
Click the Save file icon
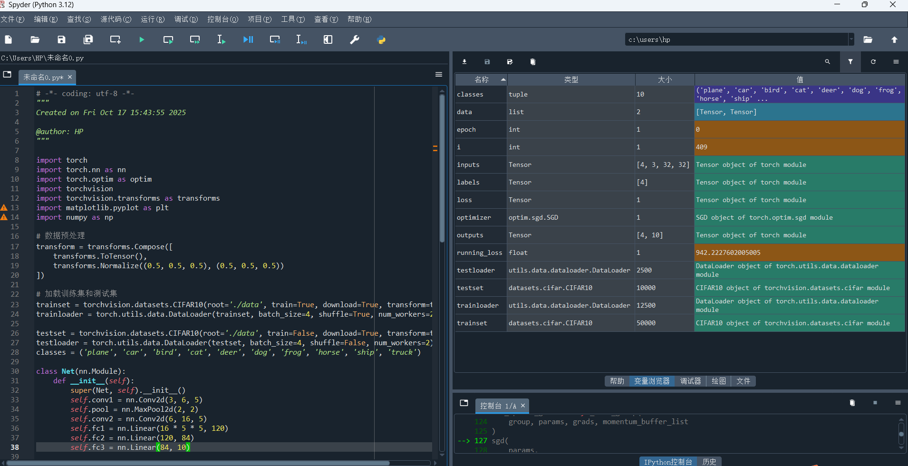pyautogui.click(x=61, y=40)
